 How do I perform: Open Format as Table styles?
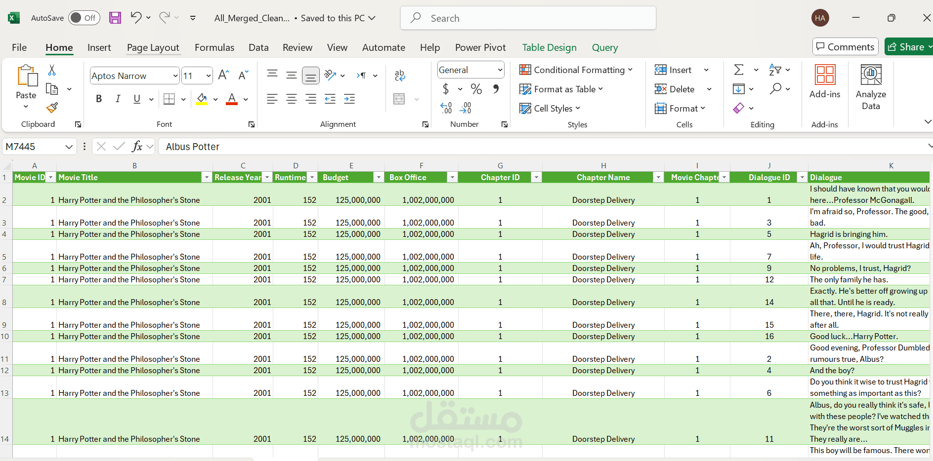[x=562, y=89]
